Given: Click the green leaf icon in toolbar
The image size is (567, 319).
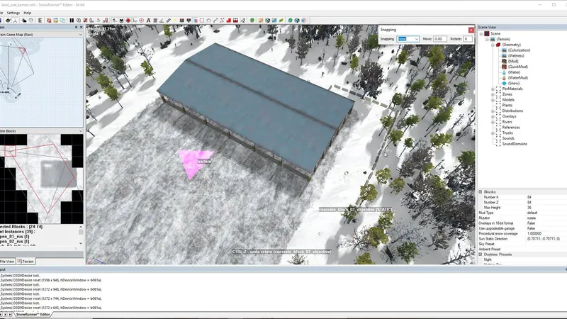Looking at the screenshot, I should click(281, 21).
